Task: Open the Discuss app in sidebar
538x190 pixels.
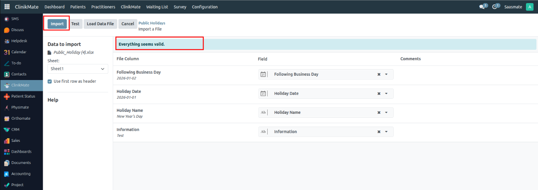Action: [17, 30]
